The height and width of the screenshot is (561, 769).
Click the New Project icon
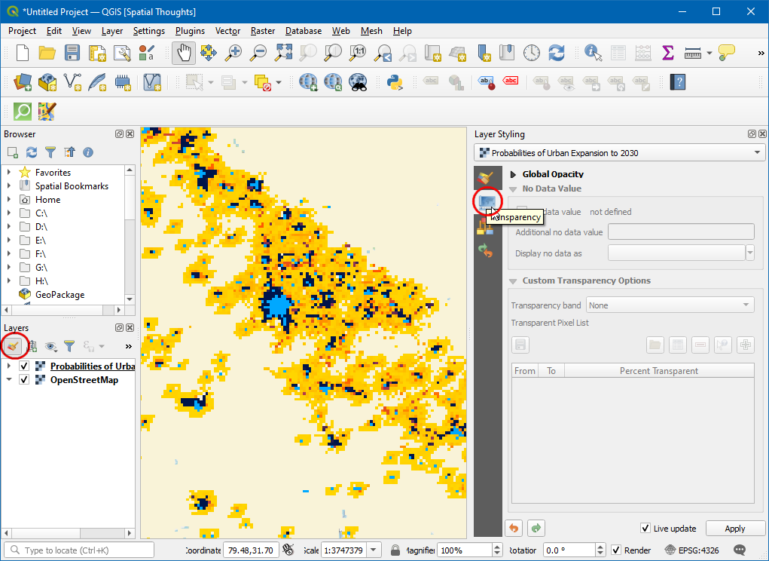[x=23, y=53]
